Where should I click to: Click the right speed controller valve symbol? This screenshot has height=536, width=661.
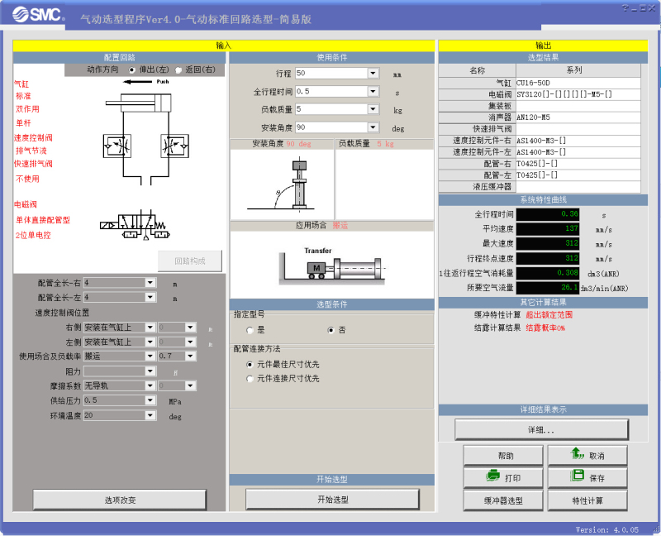coord(174,146)
